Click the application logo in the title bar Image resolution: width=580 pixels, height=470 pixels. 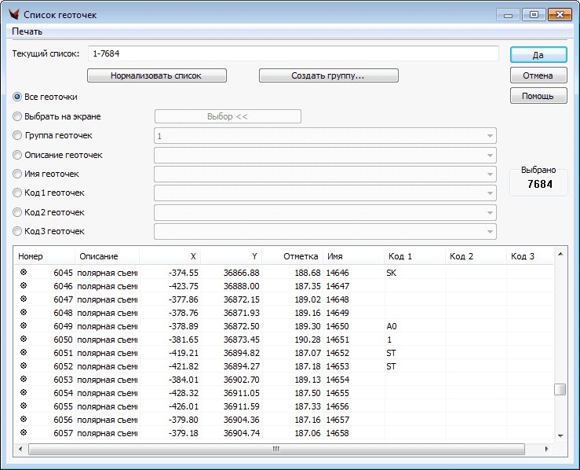(13, 14)
